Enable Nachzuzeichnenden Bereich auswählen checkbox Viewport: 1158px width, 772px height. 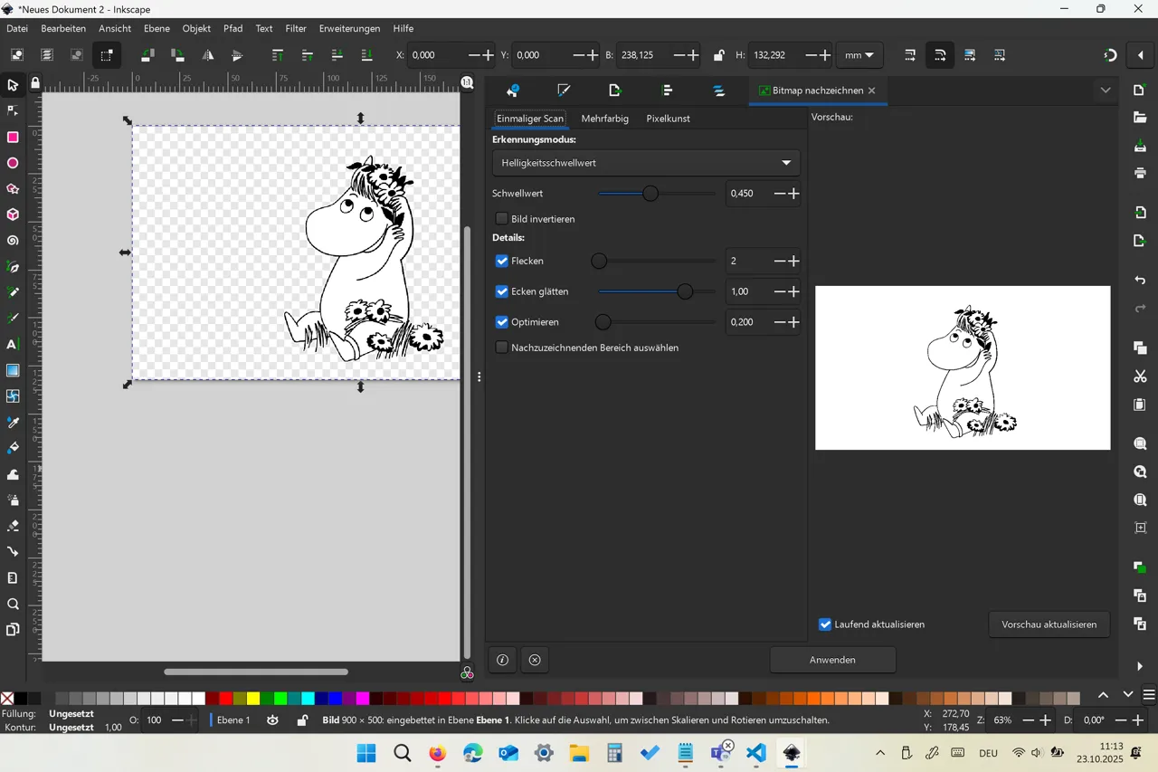(x=502, y=348)
